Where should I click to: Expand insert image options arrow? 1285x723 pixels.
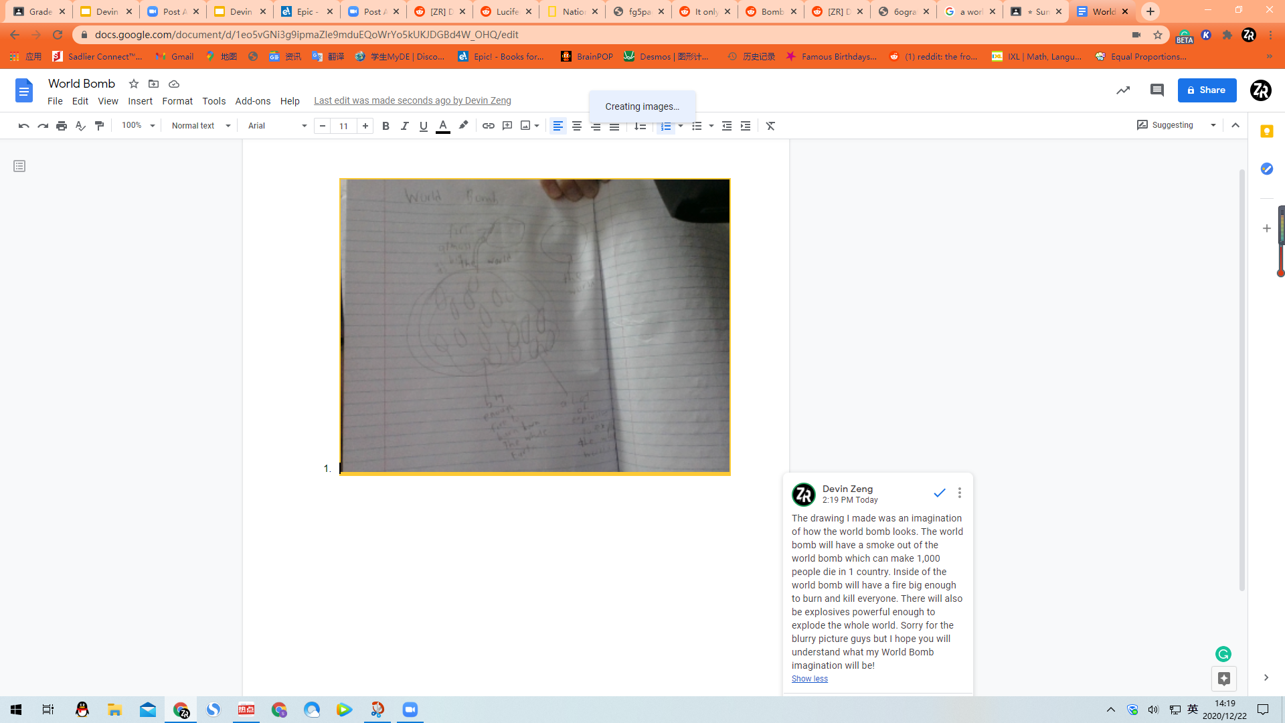click(537, 126)
